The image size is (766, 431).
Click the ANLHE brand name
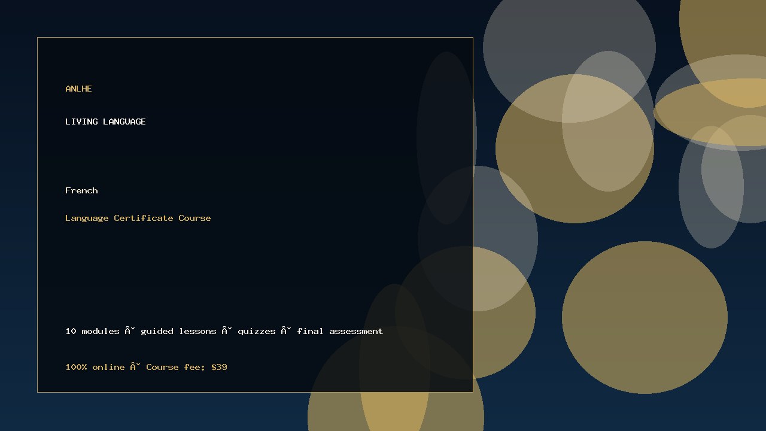pyautogui.click(x=78, y=89)
